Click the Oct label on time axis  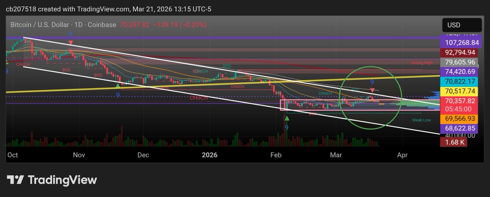coord(13,155)
